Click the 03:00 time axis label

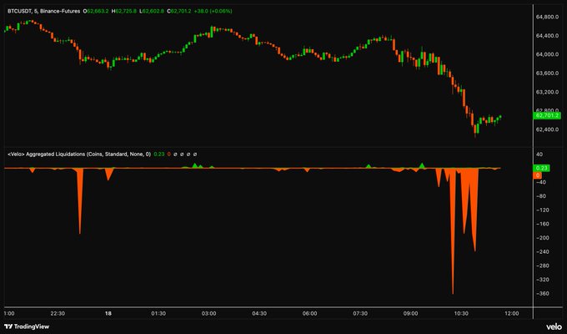(x=209, y=314)
